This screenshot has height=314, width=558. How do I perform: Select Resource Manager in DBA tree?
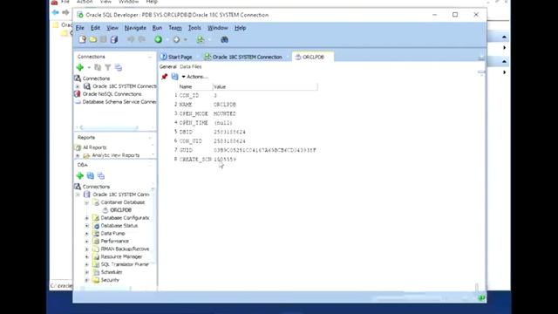pos(121,256)
